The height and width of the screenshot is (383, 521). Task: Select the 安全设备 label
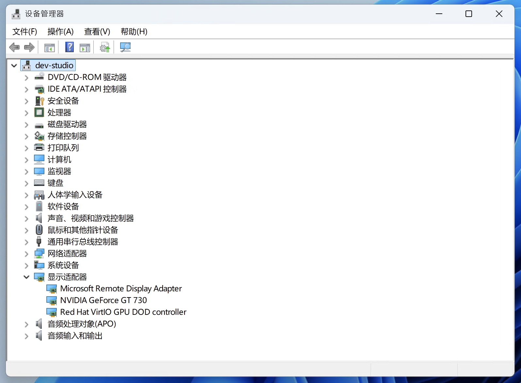click(63, 101)
